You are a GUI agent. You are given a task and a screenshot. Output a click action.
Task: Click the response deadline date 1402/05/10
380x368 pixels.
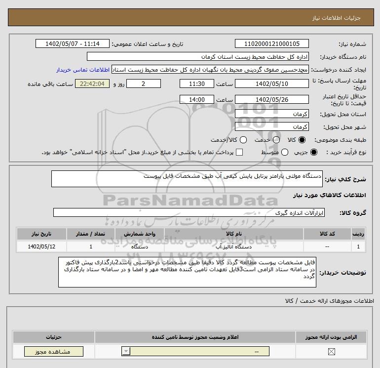[x=271, y=83]
